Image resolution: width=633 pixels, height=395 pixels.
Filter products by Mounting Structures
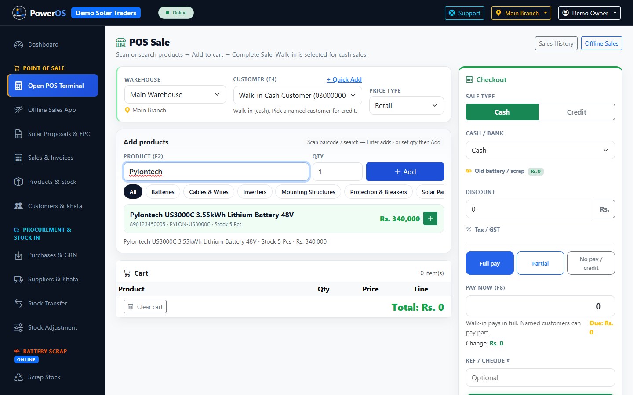(x=308, y=192)
